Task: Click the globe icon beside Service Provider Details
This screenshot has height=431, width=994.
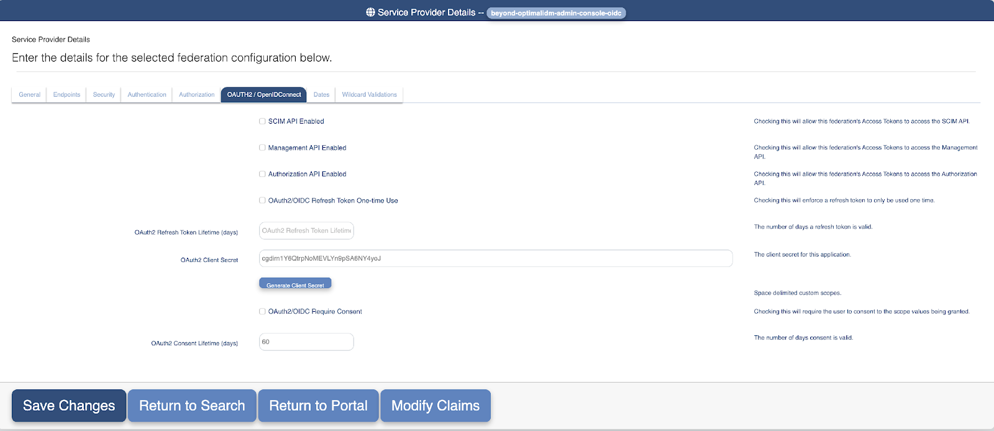Action: point(370,12)
